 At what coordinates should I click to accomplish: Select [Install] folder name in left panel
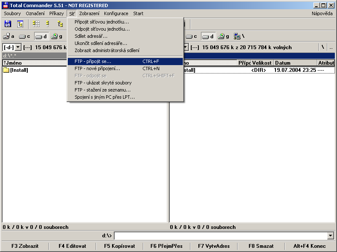pos(19,70)
